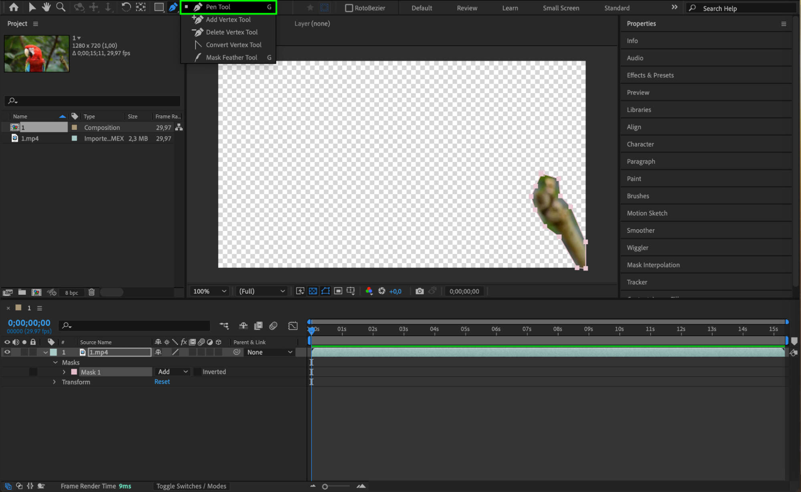Click Toggle Switches / Modes button

pos(191,486)
